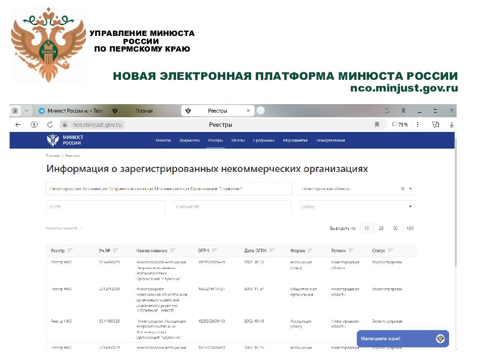Open the three-dot menu in address bar
Screen dimensions: 486x364
[x=418, y=124]
